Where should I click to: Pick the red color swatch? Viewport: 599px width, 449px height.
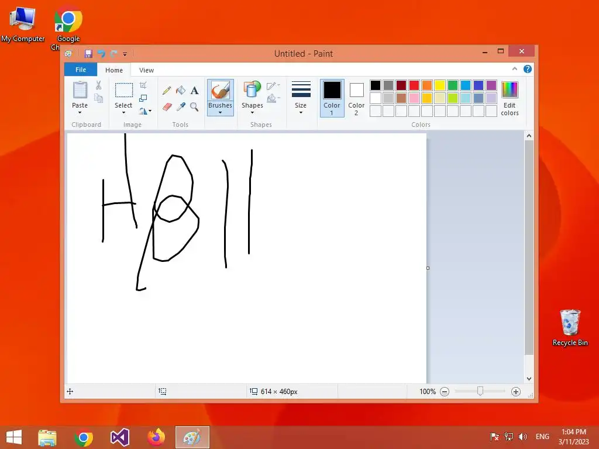tap(414, 85)
